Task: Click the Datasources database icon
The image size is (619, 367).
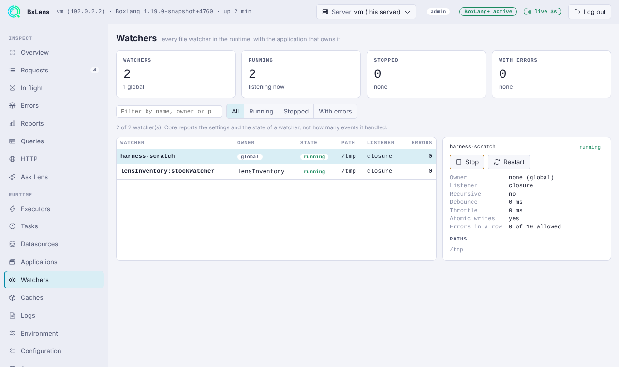Action: 12,244
